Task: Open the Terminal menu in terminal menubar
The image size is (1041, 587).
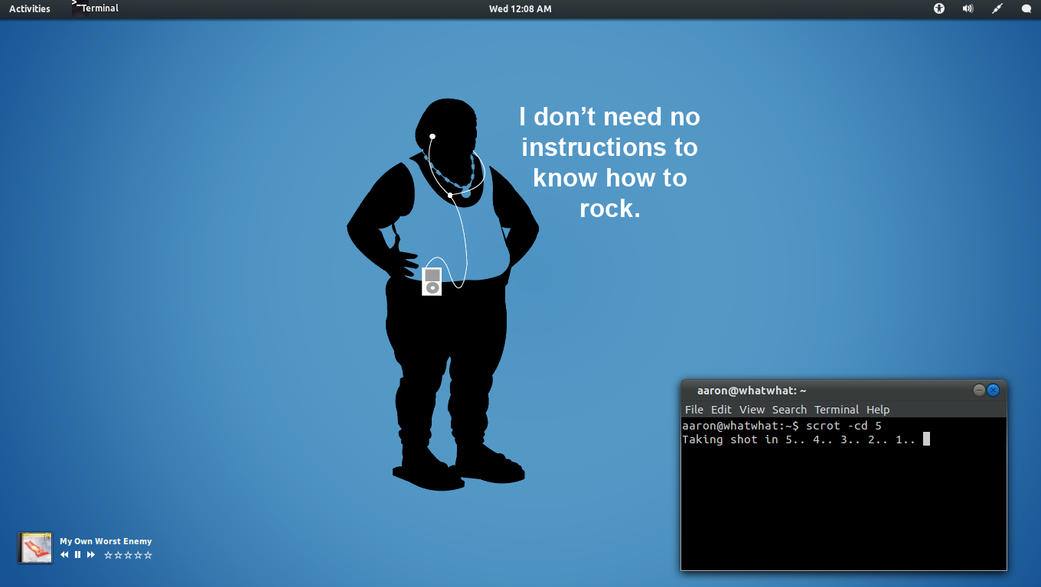Action: pyautogui.click(x=837, y=410)
